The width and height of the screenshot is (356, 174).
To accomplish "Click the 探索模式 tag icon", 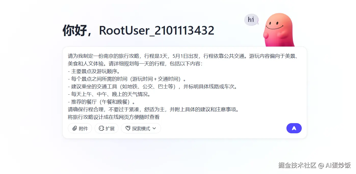I will 128,128.
